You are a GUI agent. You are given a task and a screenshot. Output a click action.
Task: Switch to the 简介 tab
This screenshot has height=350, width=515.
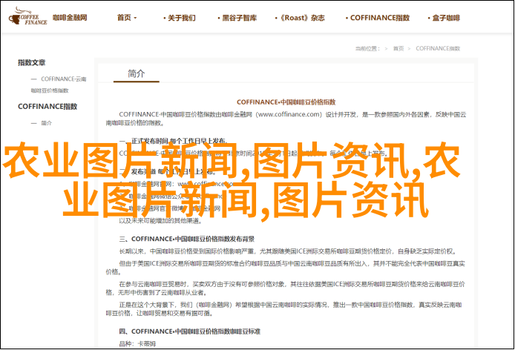(x=137, y=73)
